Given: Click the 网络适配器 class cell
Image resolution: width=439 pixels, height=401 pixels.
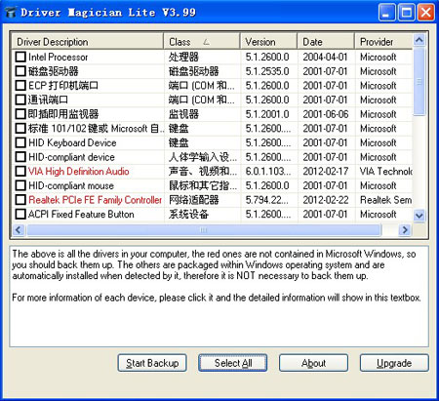Looking at the screenshot, I should click(x=194, y=200).
